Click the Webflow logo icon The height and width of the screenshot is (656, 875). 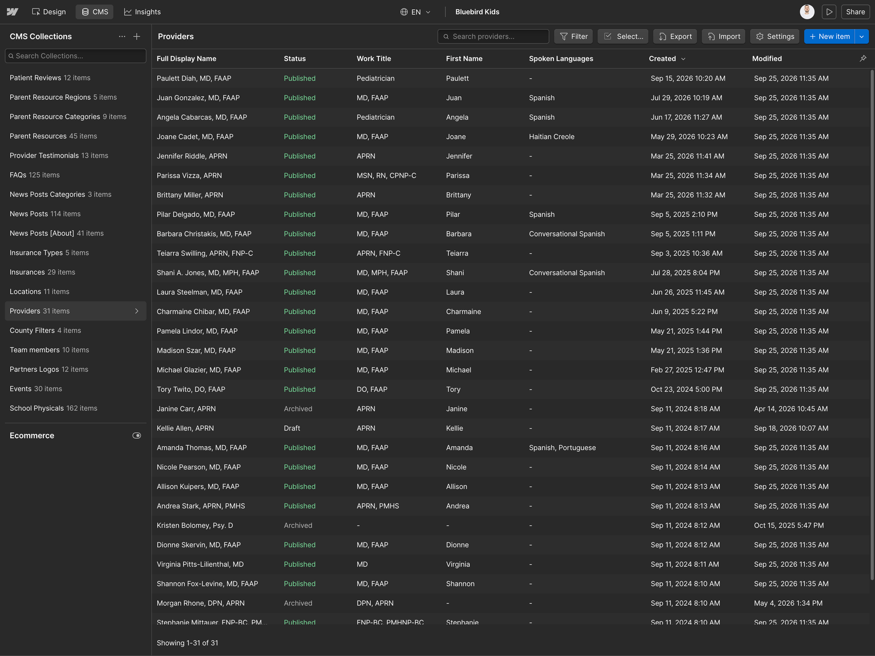13,12
